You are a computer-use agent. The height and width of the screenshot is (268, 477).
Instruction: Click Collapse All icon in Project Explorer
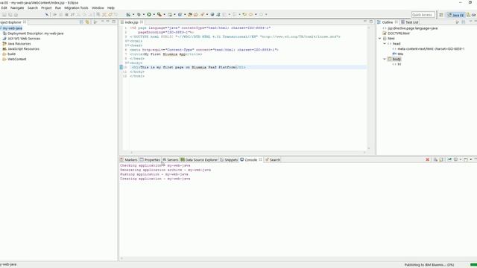tap(81, 22)
